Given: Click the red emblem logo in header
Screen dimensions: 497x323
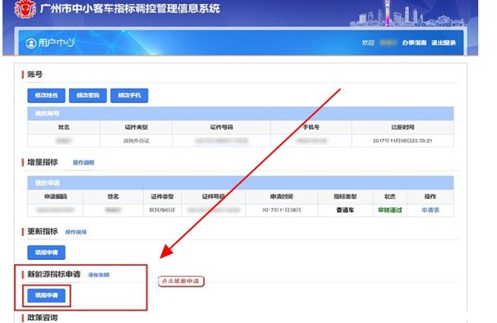Looking at the screenshot, I should tap(26, 9).
